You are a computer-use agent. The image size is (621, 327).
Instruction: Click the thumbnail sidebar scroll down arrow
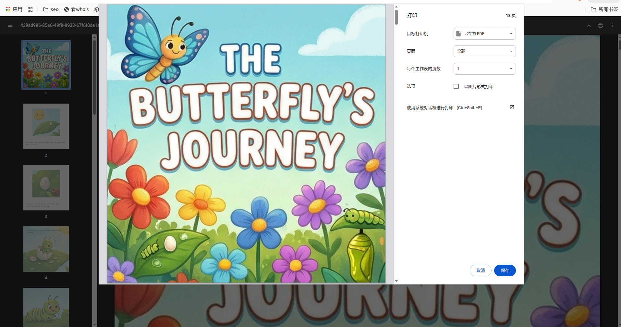(95, 324)
